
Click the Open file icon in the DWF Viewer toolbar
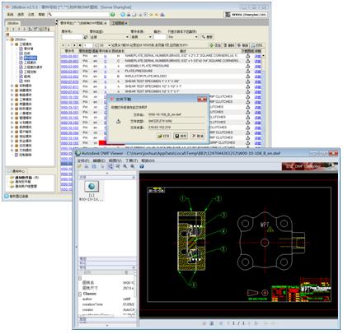79,166
